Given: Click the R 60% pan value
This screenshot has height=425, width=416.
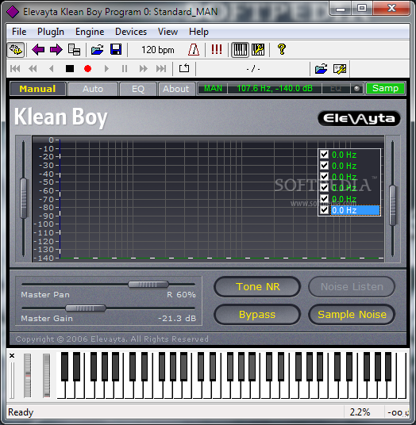Looking at the screenshot, I should tap(181, 295).
